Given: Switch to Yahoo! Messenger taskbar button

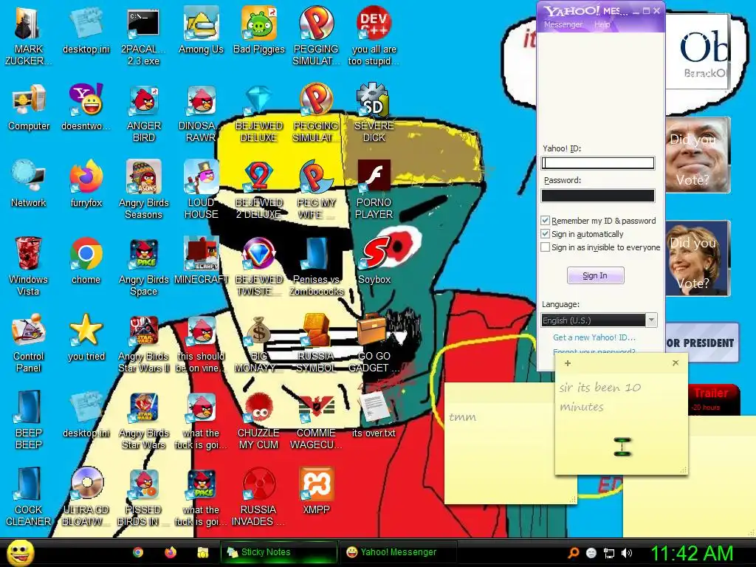Looking at the screenshot, I should pyautogui.click(x=397, y=552).
